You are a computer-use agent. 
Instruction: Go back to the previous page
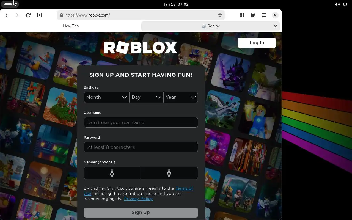6,15
